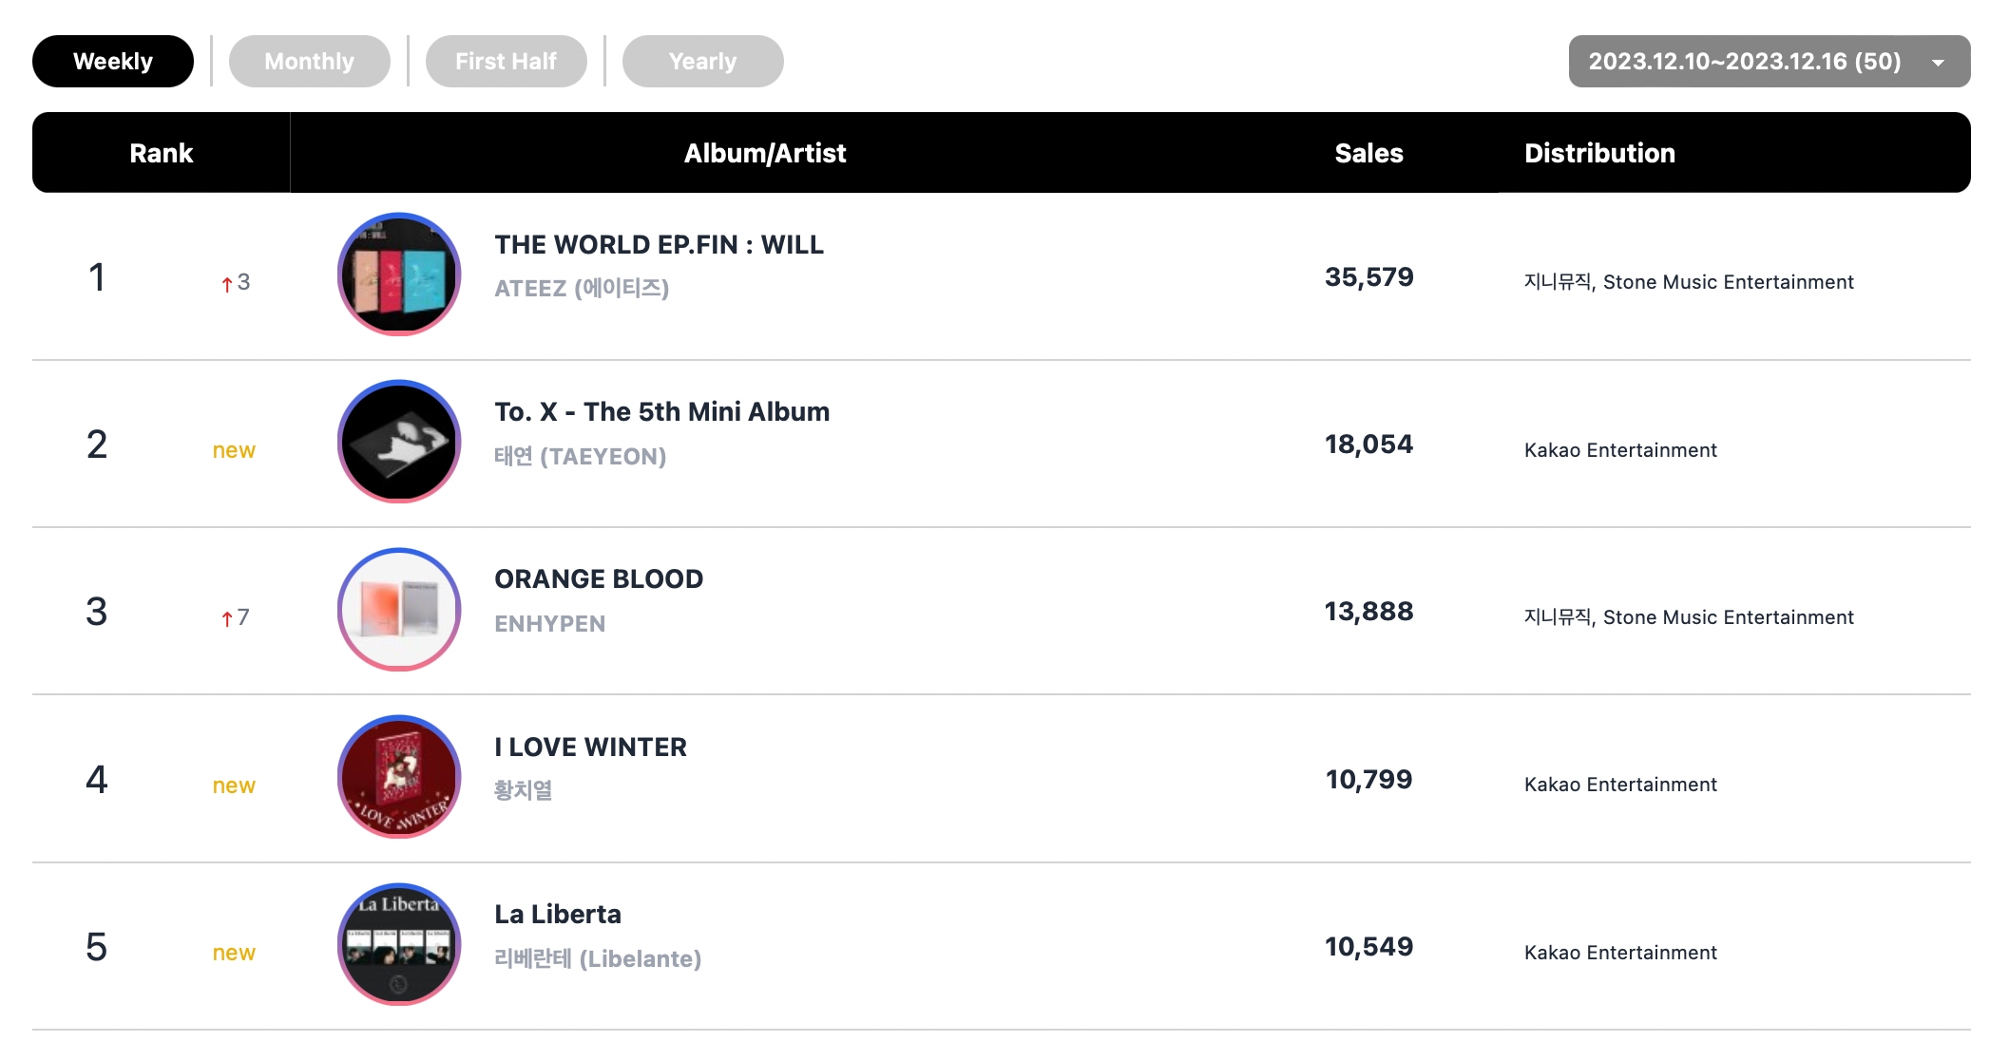Click the up-arrow 7 indicator for ENHYPEN
The height and width of the screenshot is (1041, 2009).
235,618
